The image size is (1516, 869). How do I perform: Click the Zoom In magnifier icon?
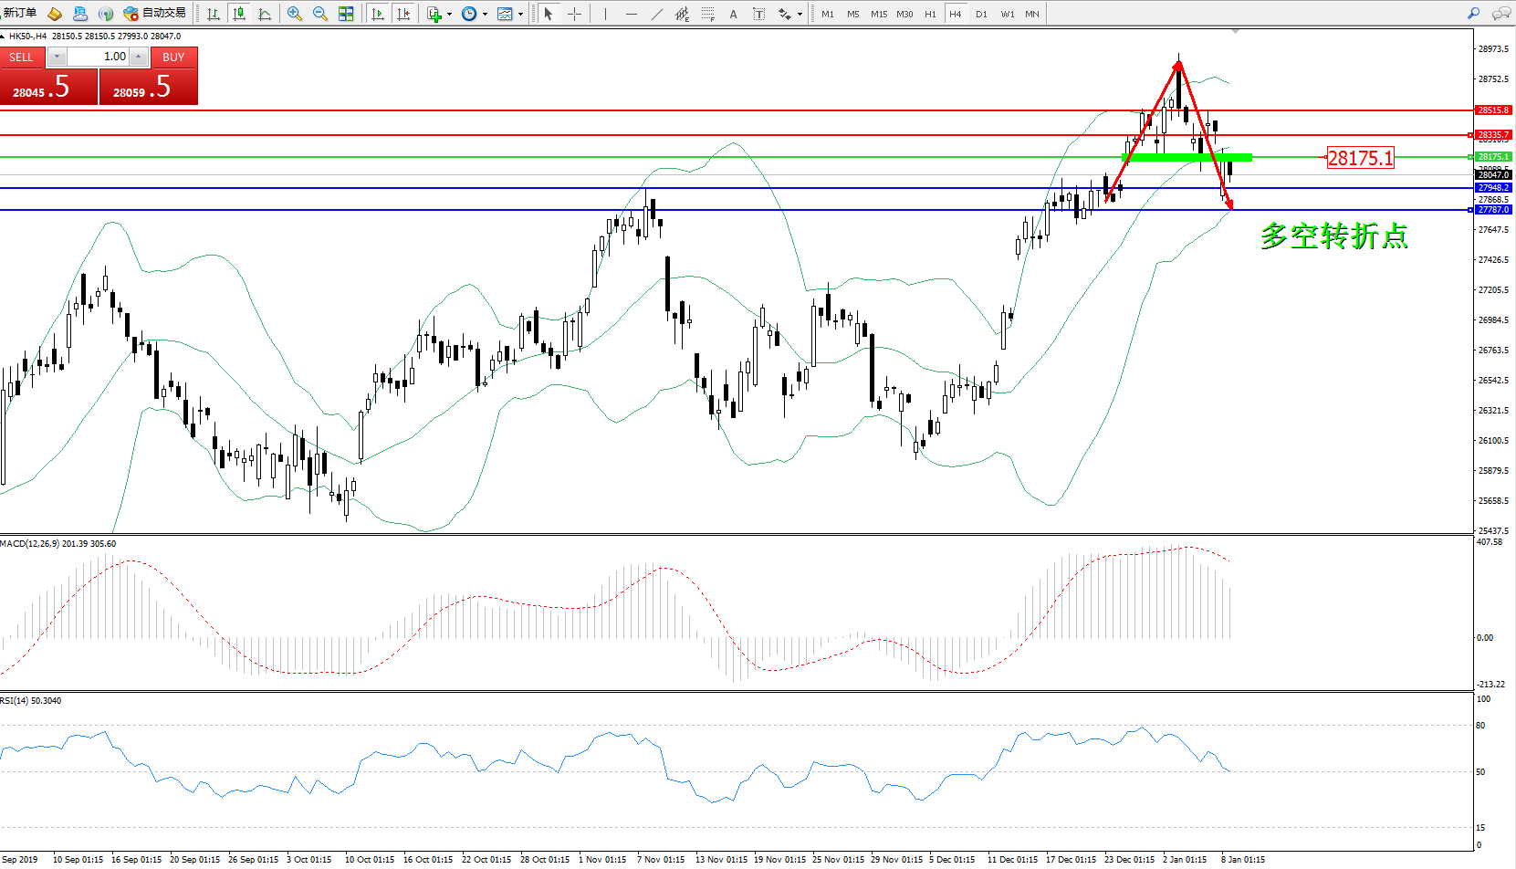[294, 14]
